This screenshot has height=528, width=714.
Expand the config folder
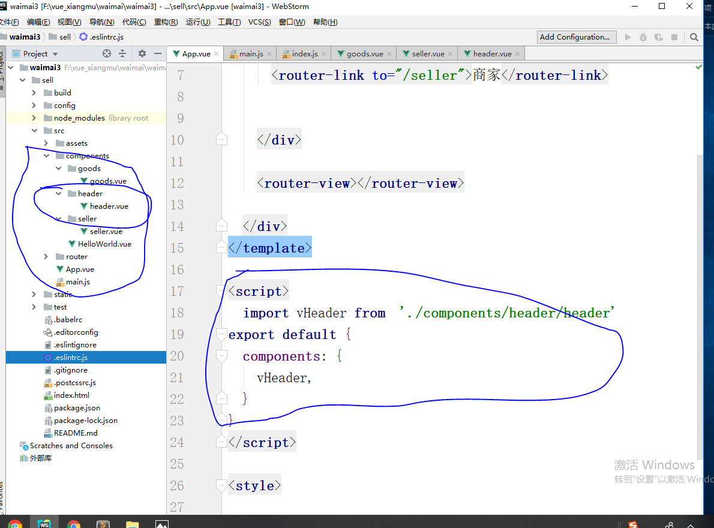(x=34, y=105)
